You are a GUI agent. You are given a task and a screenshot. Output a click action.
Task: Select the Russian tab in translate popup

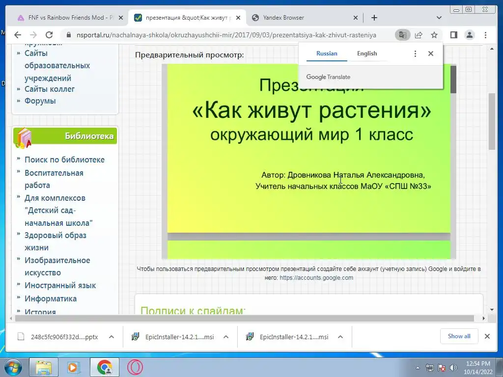click(327, 54)
